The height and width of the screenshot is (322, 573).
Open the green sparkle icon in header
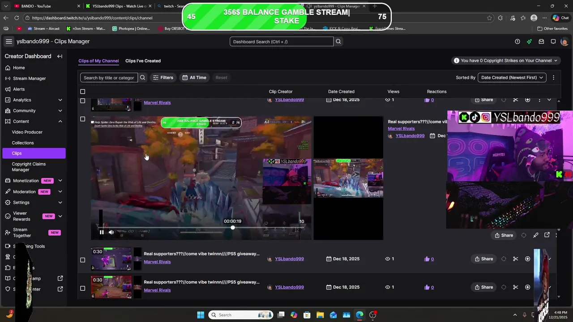click(530, 42)
